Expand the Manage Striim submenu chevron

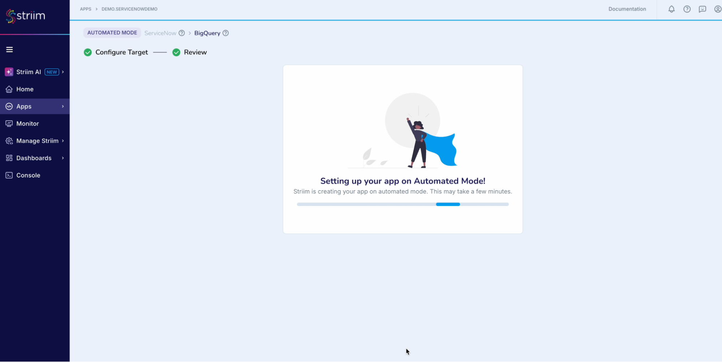point(63,141)
